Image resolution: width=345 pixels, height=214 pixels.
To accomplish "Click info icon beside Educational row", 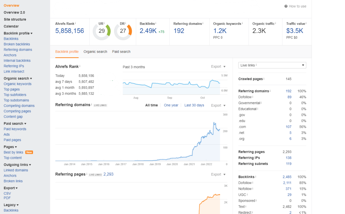I will (x=258, y=109).
